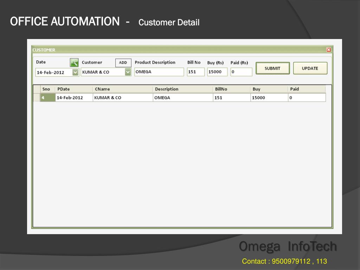Screen dimensions: 360x270
Task: Click the Sno column header
Action: click(48, 89)
